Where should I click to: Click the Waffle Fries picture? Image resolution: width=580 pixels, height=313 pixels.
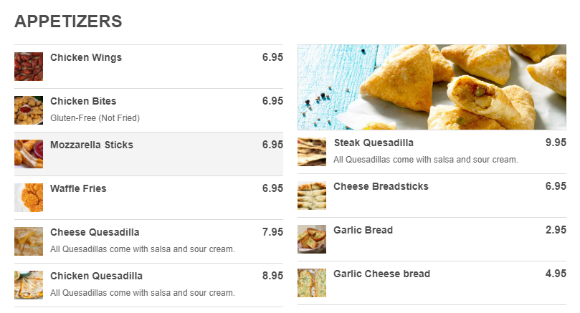(29, 198)
